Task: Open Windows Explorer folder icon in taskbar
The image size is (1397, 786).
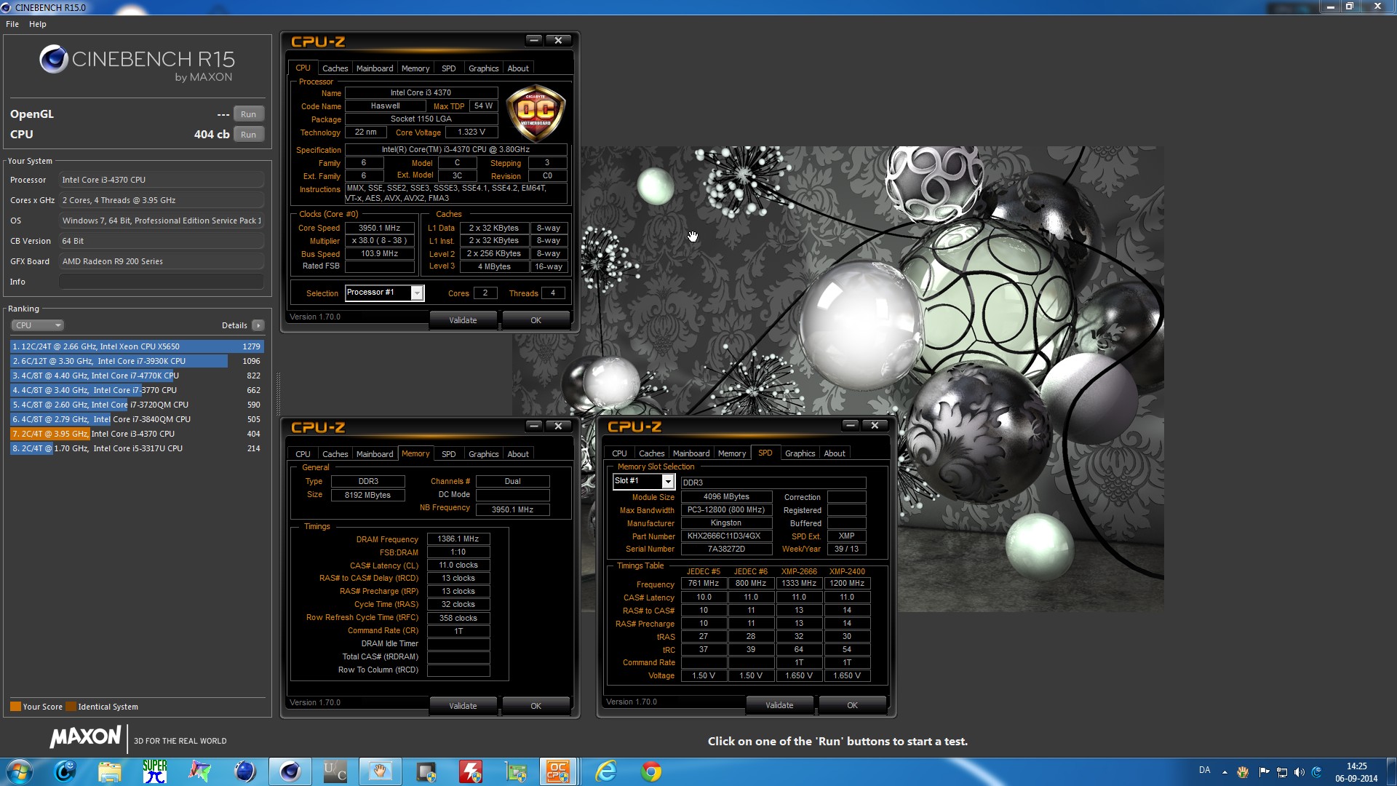Action: coord(110,771)
